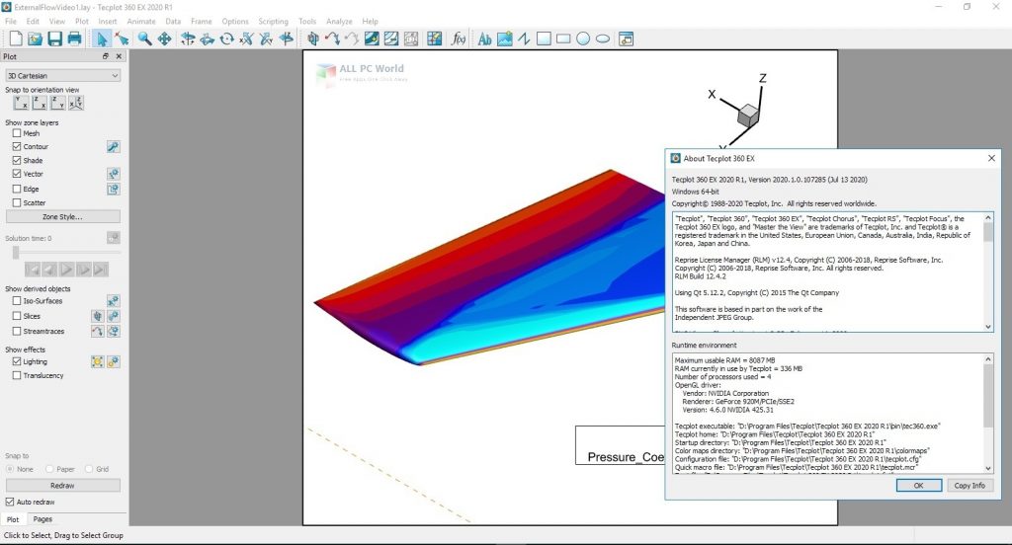Viewport: 1012px width, 545px height.
Task: Snap view to YZ orientation
Action: coord(57,103)
